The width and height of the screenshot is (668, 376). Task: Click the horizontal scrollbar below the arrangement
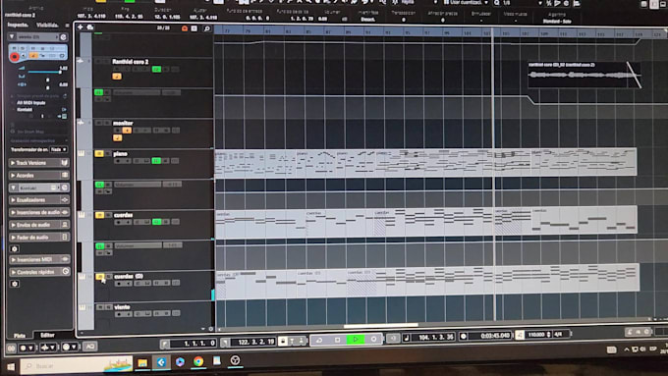381,326
